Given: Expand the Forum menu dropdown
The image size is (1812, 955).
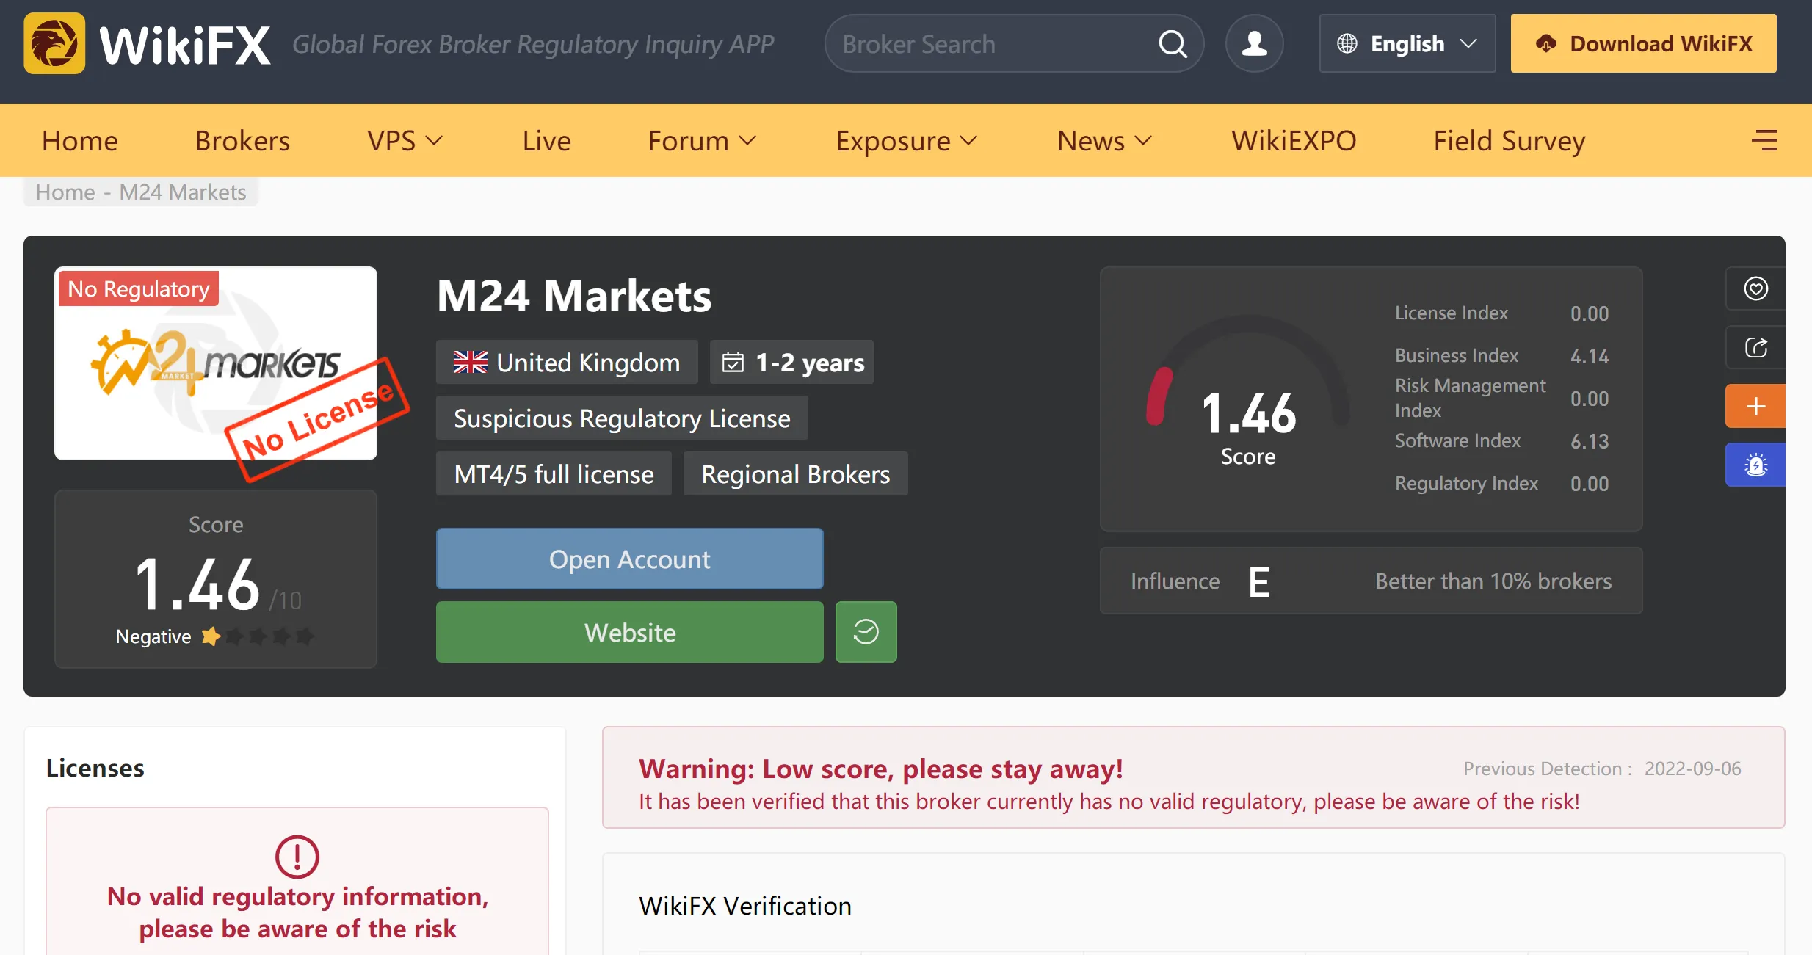Looking at the screenshot, I should tap(702, 140).
